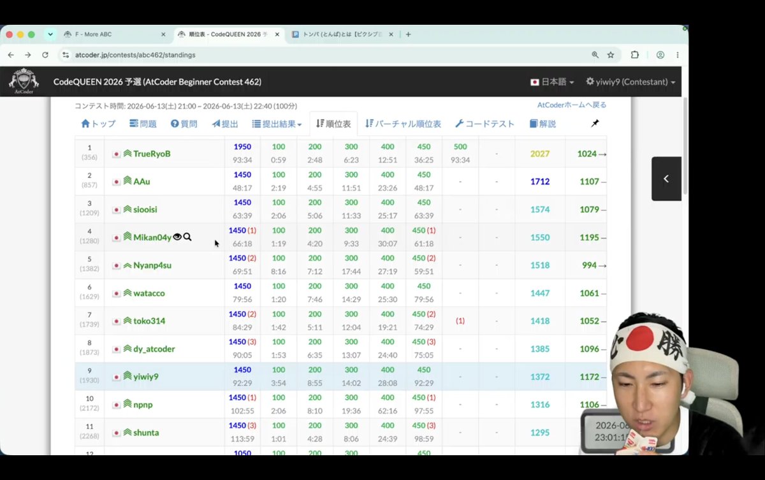The image size is (765, 480).
Task: Open dy_atcoder's user profile link
Action: point(154,349)
